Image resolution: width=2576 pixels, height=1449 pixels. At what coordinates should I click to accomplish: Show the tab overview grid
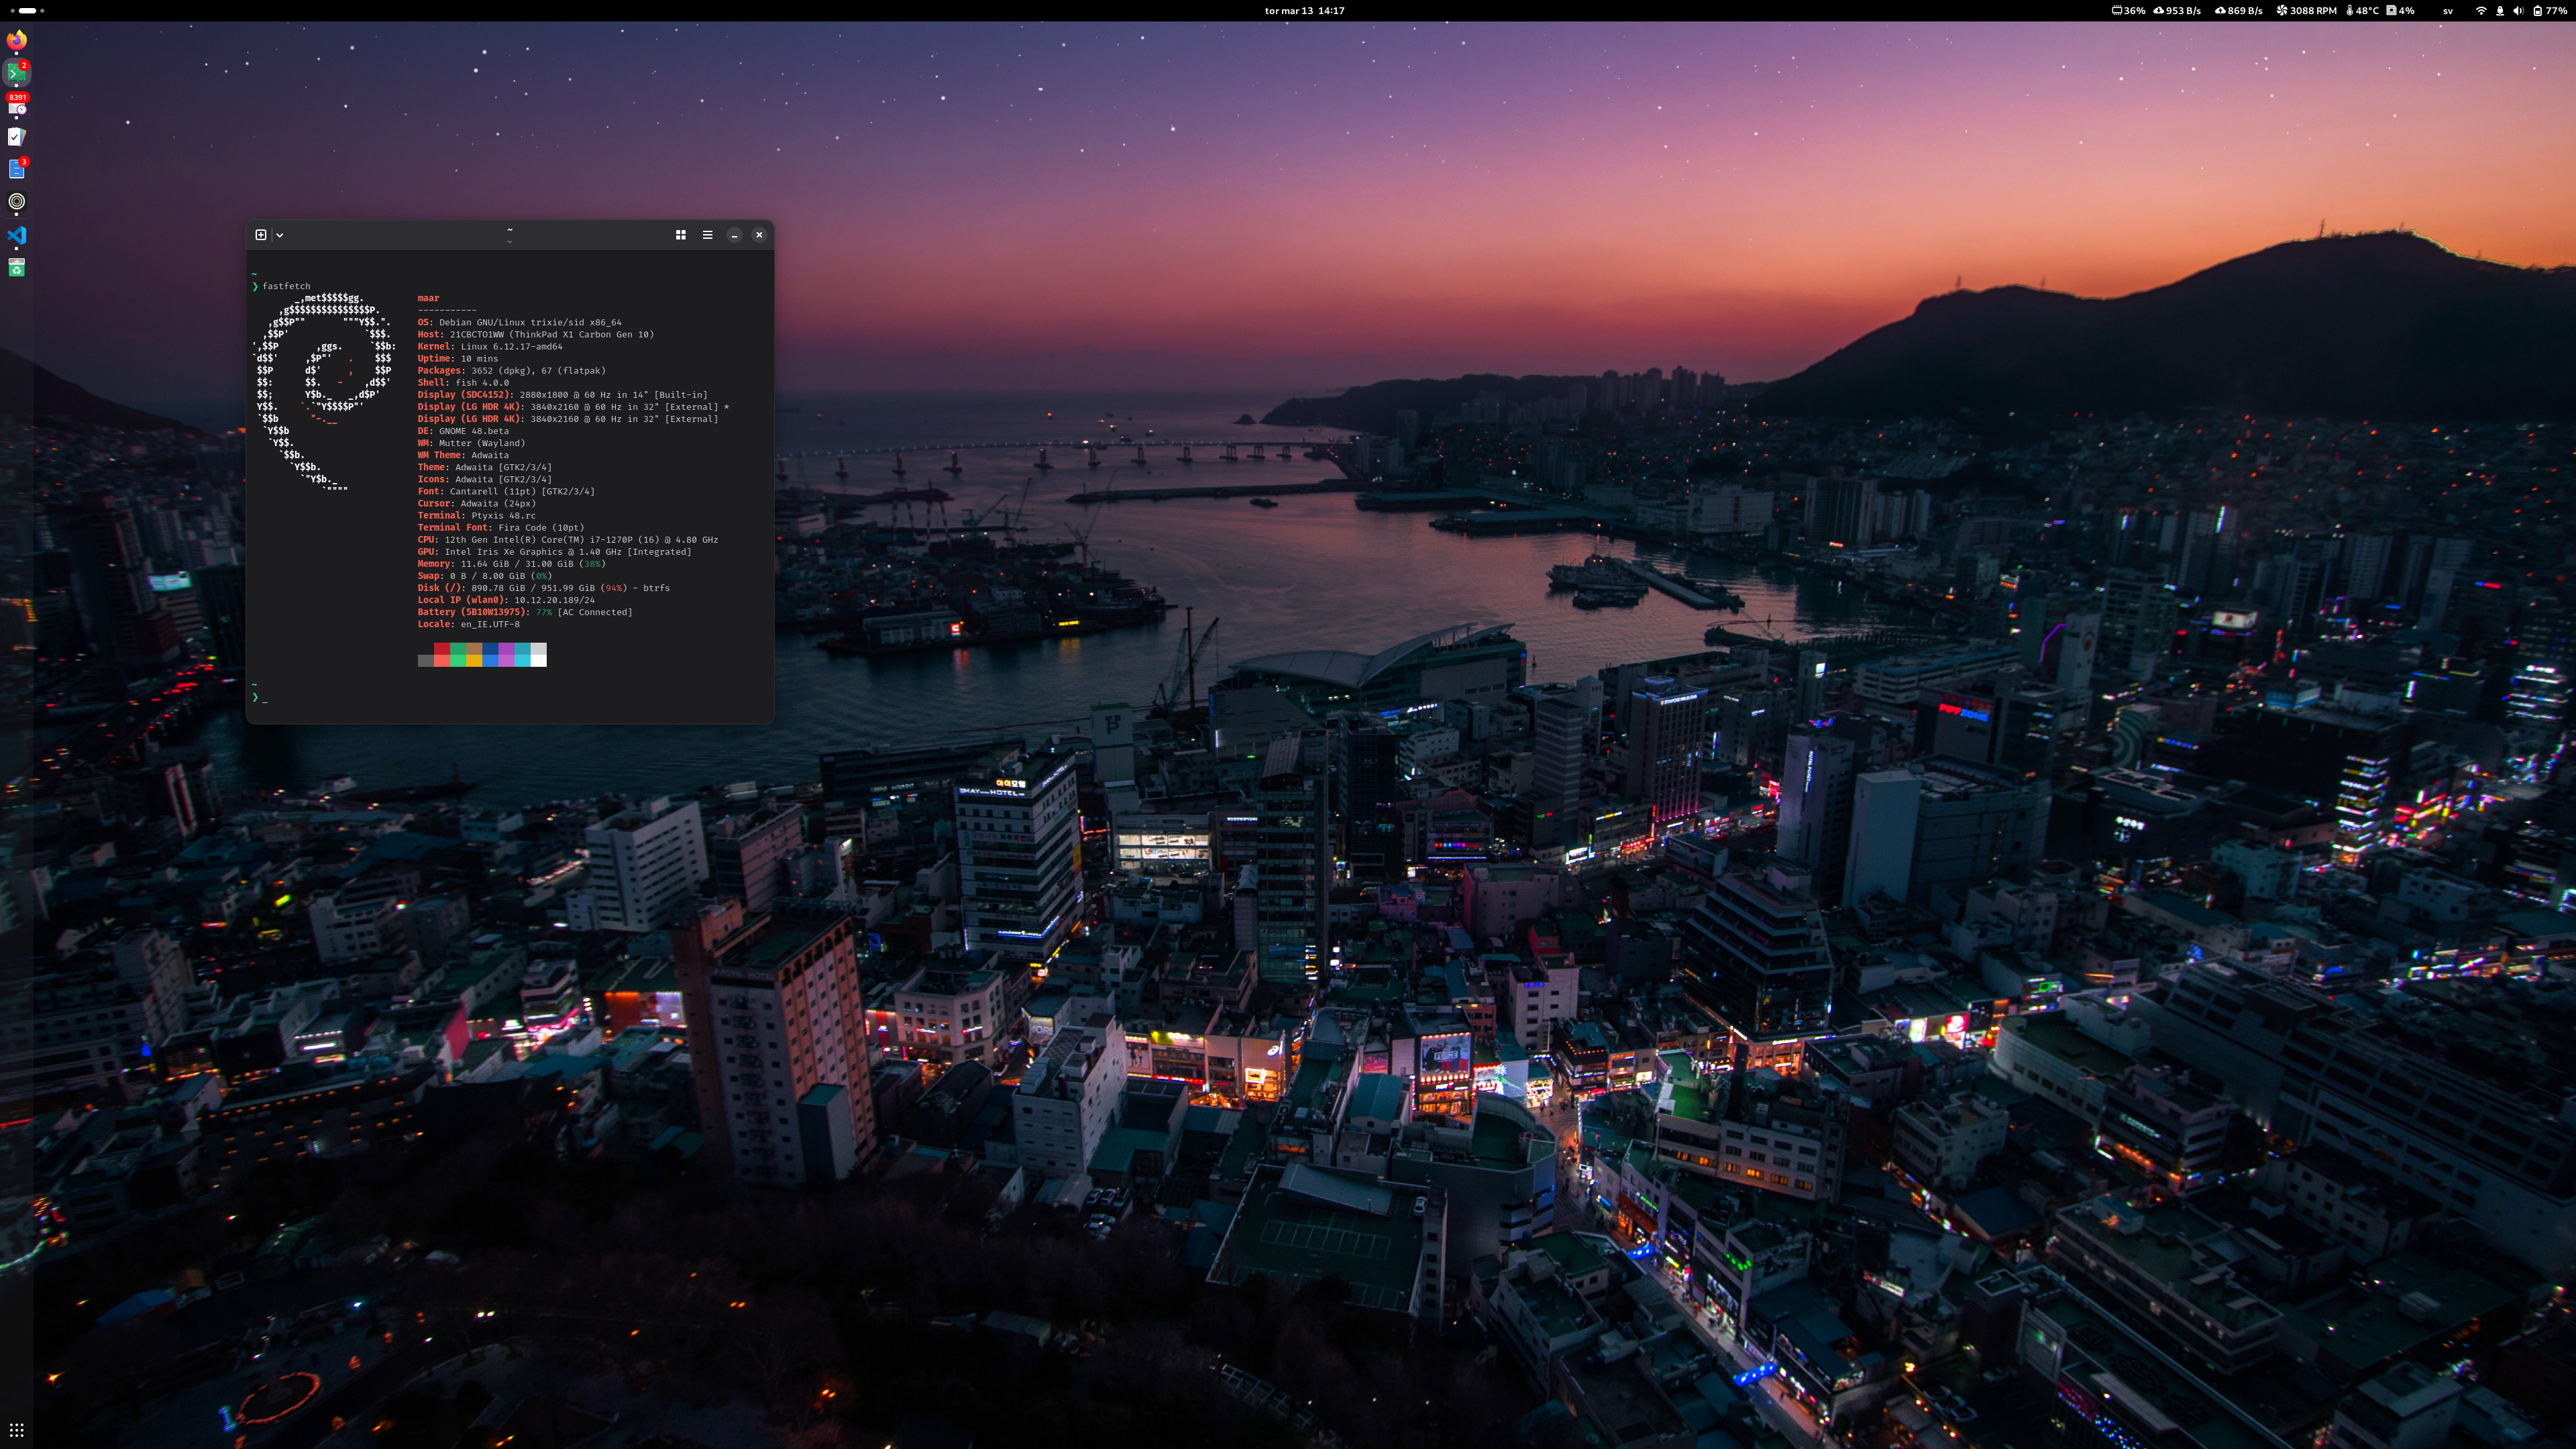(681, 235)
